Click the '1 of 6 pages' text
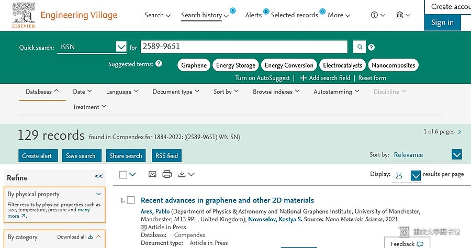Viewport: 471px width, 248px height. [x=439, y=131]
